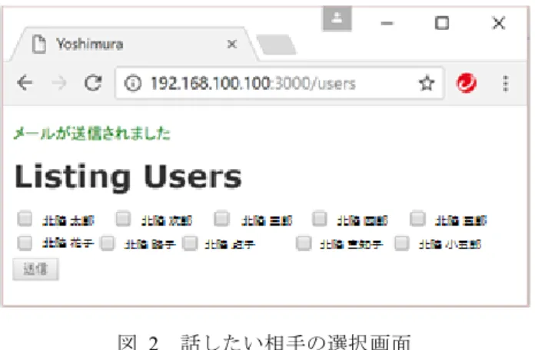535x350 pixels.
Task: Check the box for 北陸 五郎
Action: (418, 219)
